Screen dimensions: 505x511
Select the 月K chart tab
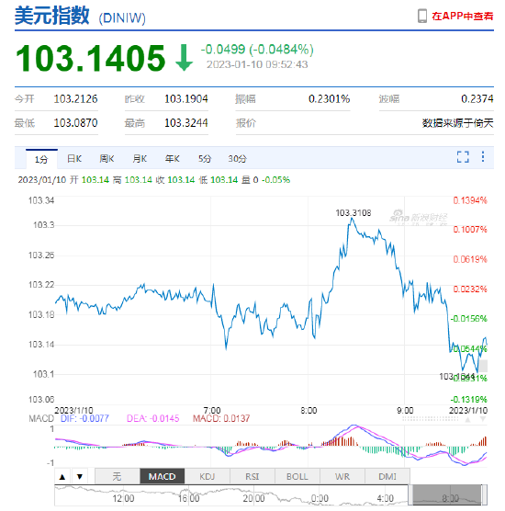click(140, 159)
